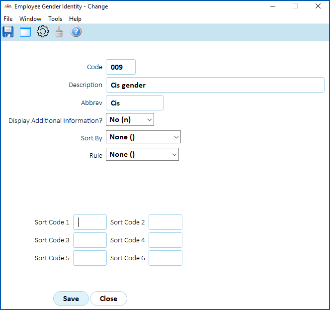Click the Sort Code 3 field
This screenshot has height=310, width=330.
(90, 240)
